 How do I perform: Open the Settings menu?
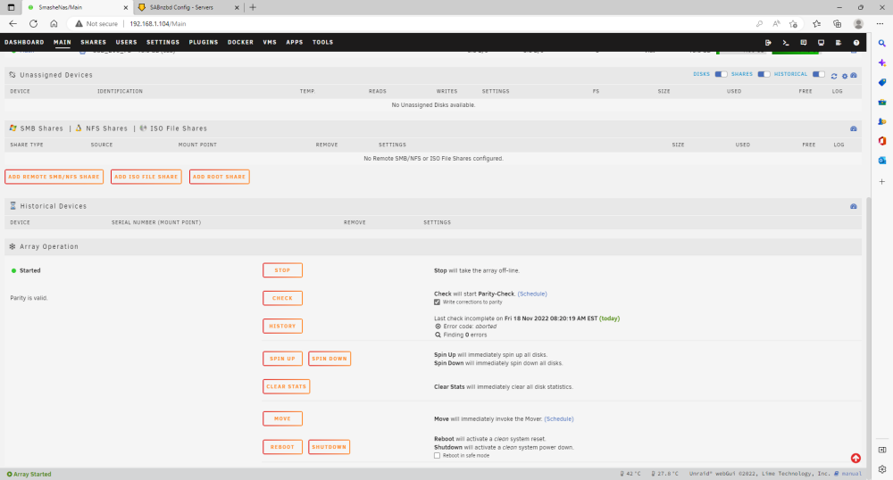coord(163,42)
